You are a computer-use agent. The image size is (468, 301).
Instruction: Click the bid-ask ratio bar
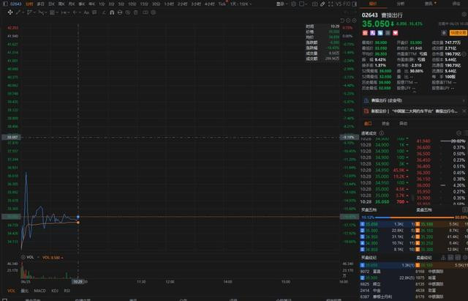click(415, 218)
